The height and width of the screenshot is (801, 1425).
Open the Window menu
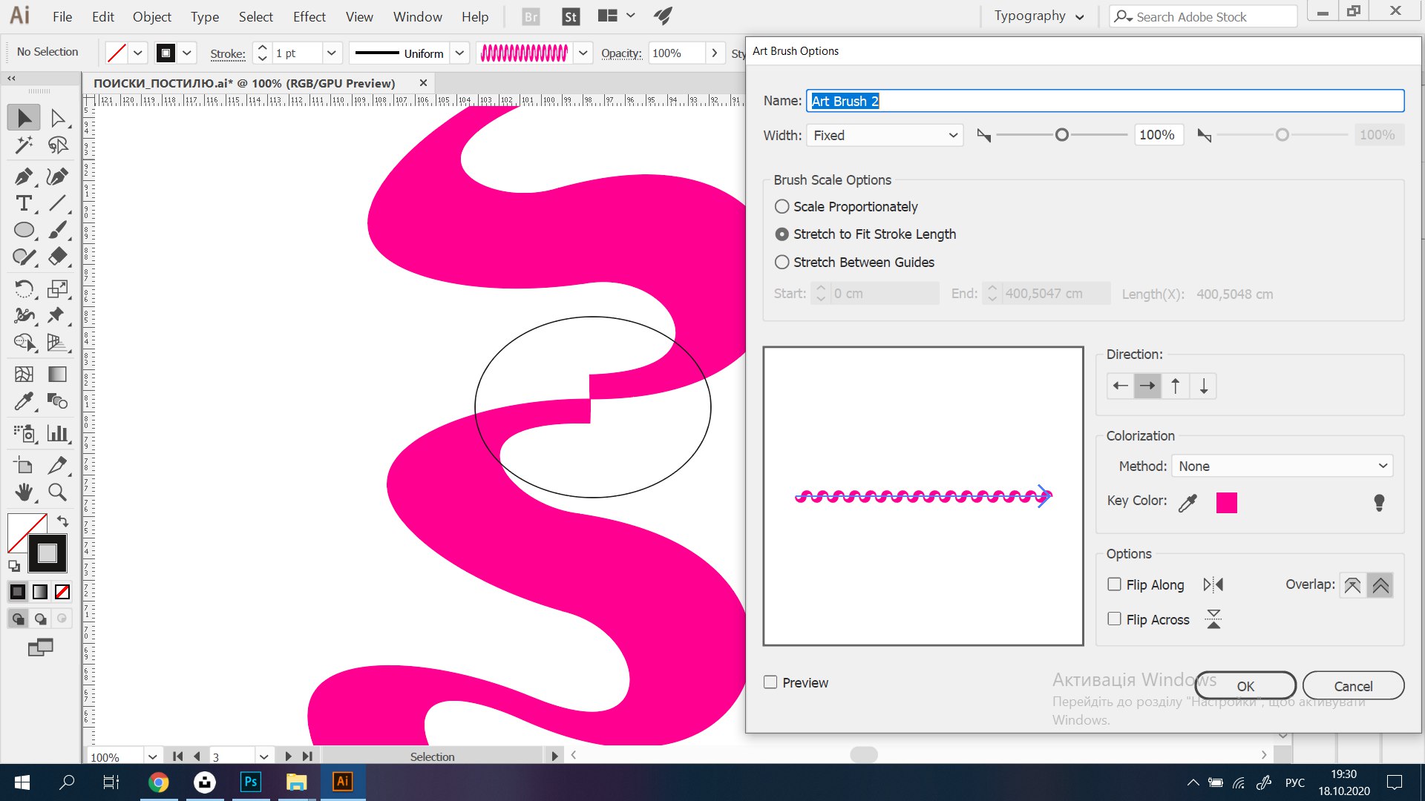pos(417,16)
